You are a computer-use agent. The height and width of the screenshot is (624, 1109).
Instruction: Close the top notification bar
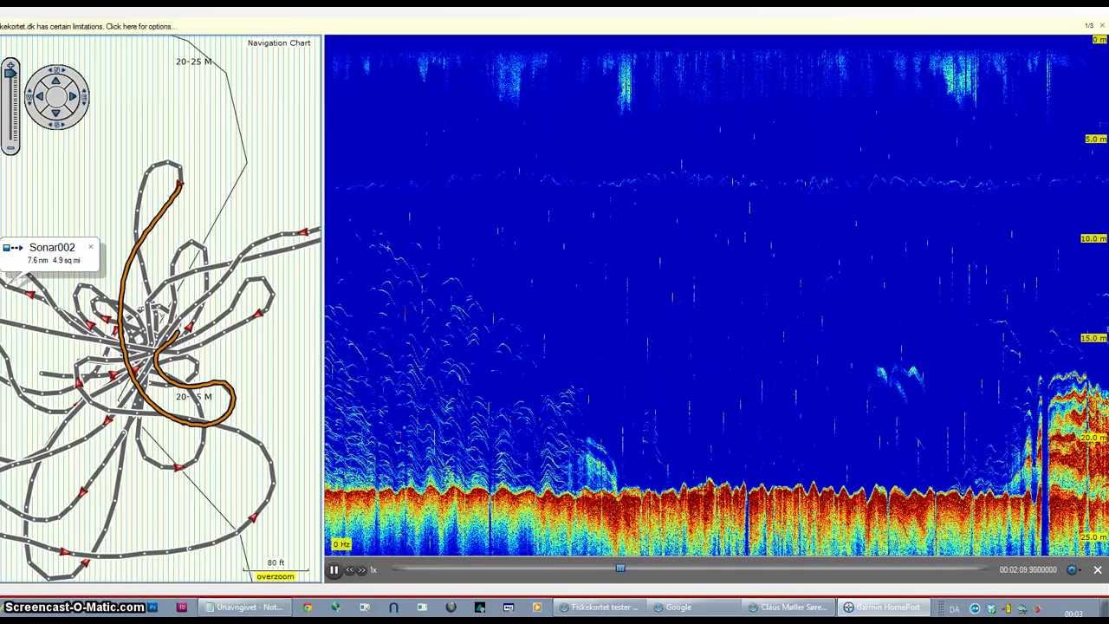1102,26
